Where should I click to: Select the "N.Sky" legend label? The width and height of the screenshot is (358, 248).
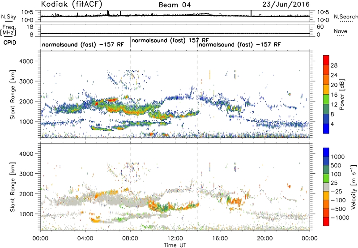[x=9, y=17]
